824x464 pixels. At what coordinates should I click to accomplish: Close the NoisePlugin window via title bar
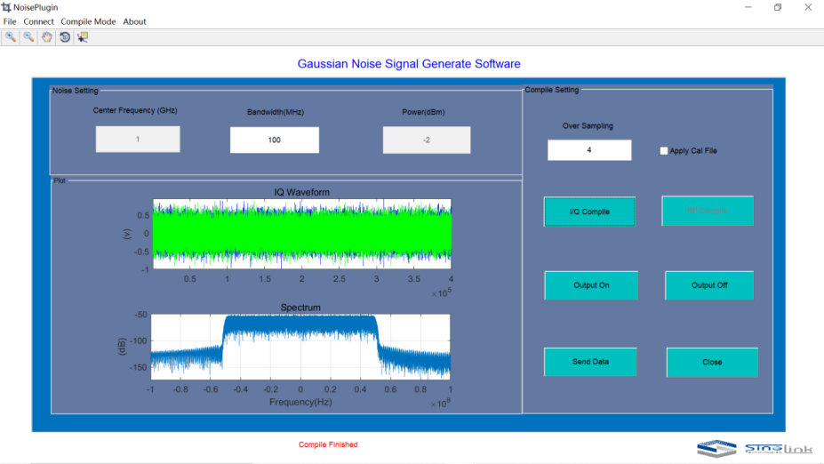click(x=808, y=7)
